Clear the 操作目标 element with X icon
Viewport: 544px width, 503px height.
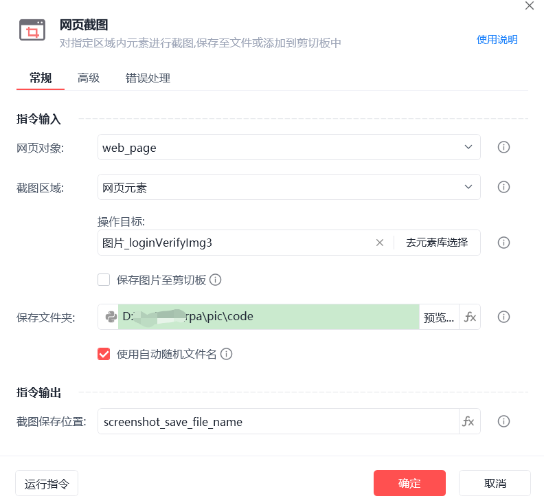(x=379, y=243)
